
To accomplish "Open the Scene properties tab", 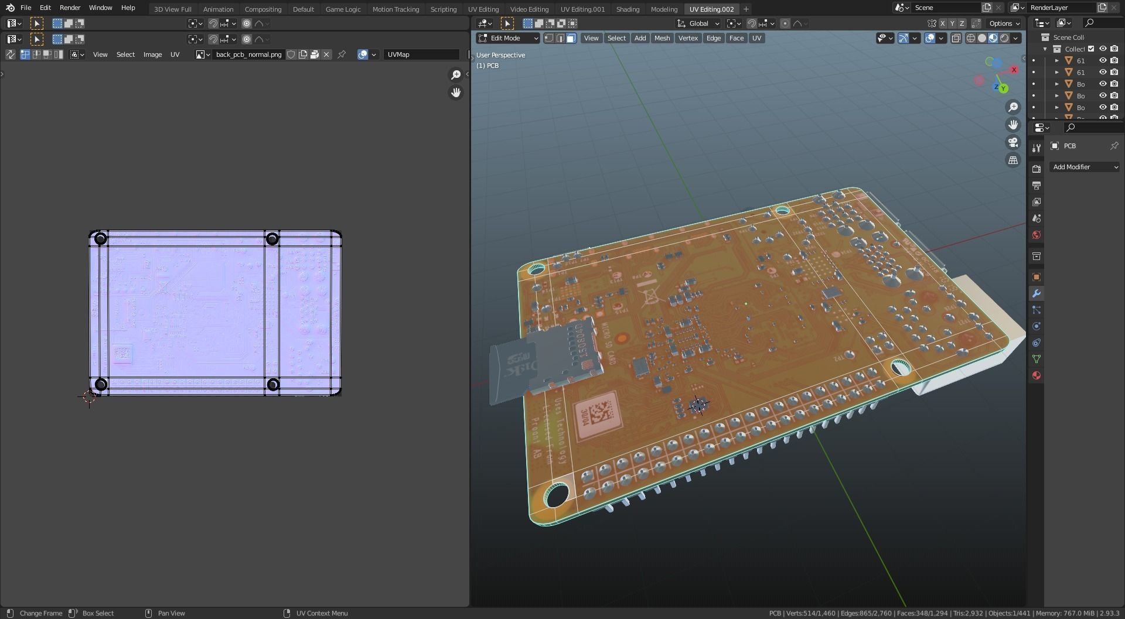I will coord(1037,218).
